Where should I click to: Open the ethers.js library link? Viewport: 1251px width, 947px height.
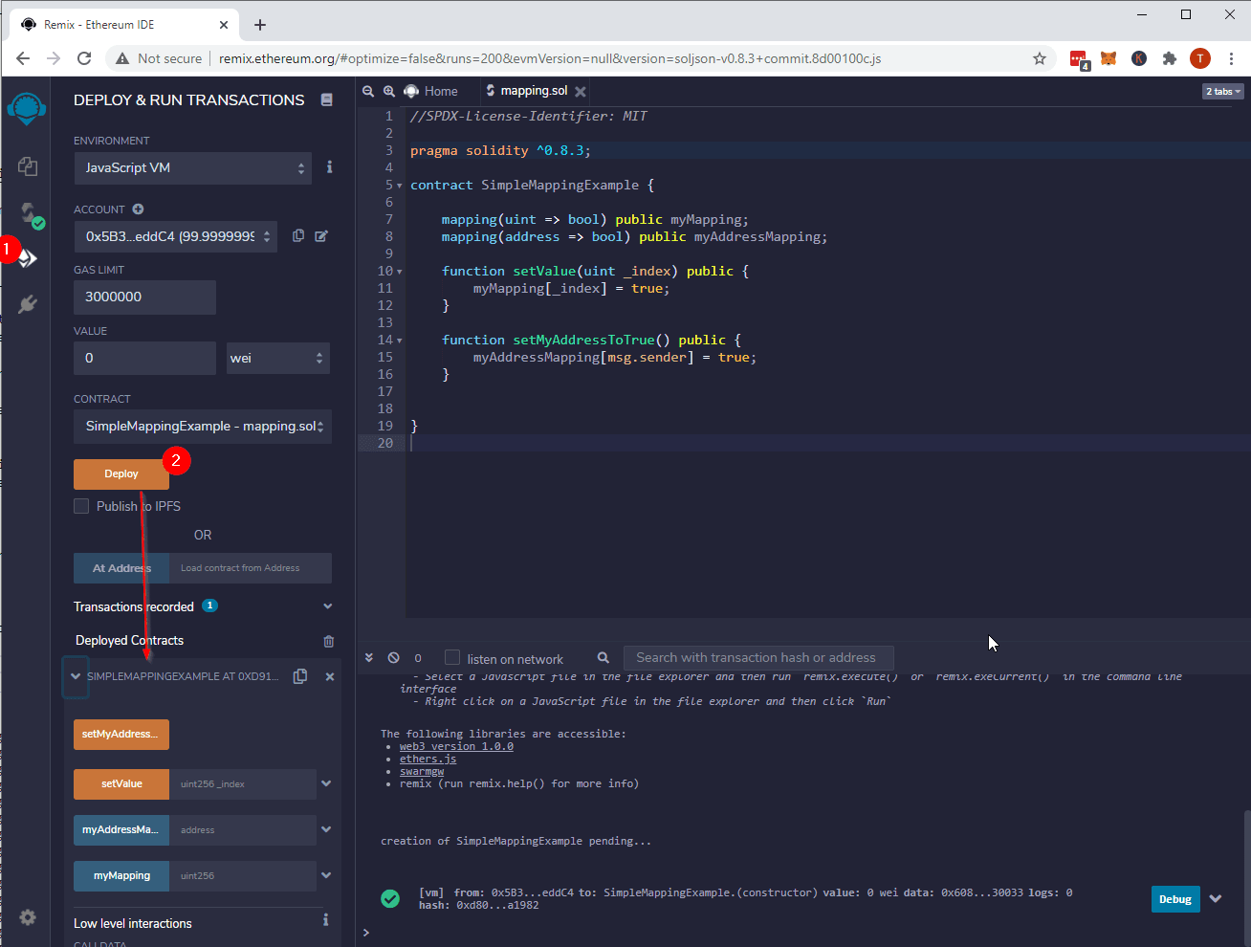(x=428, y=759)
